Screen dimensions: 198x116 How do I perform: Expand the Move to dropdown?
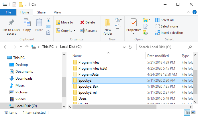pos(75,22)
